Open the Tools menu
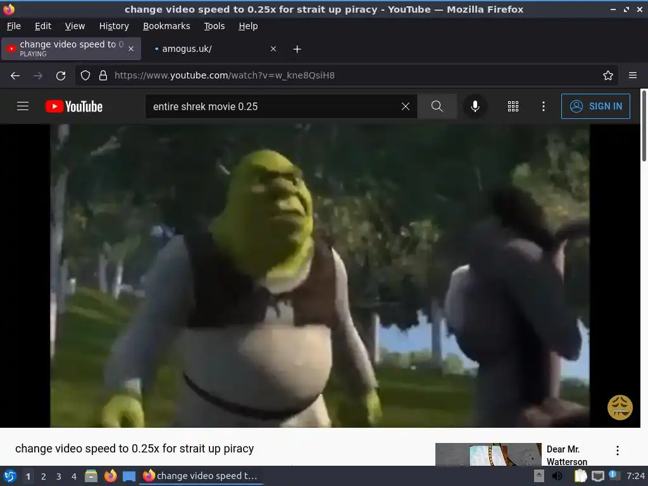The height and width of the screenshot is (486, 648). pyautogui.click(x=214, y=26)
